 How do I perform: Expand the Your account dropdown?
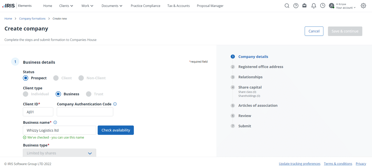pyautogui.click(x=346, y=8)
